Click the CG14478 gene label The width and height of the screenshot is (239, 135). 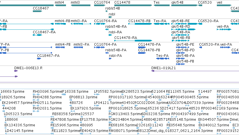point(122,3)
